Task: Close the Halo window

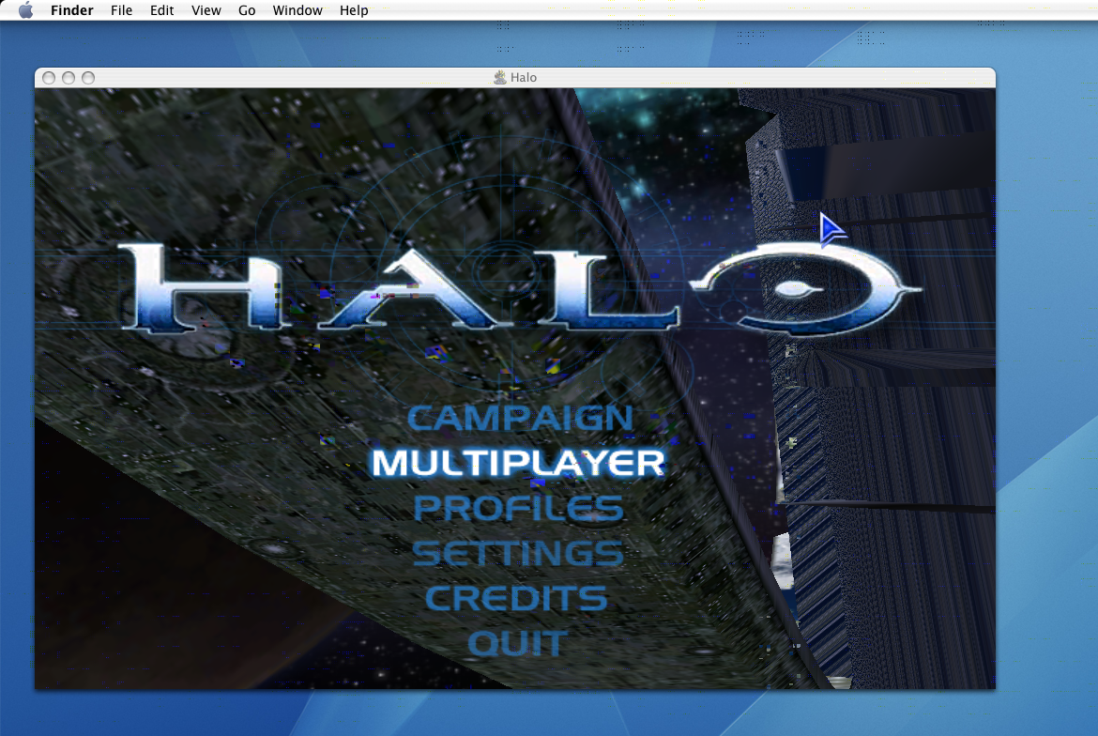Action: point(49,78)
